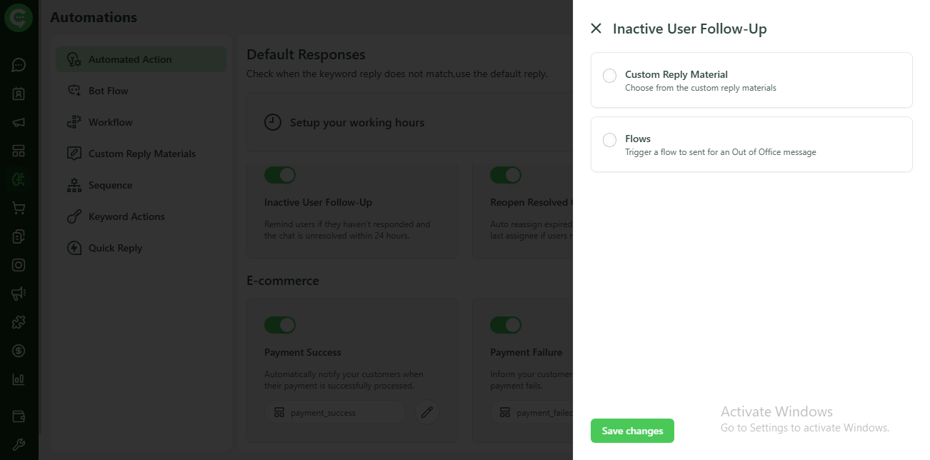Open the chat messages panel from sidebar
930x460 pixels.
coord(19,65)
